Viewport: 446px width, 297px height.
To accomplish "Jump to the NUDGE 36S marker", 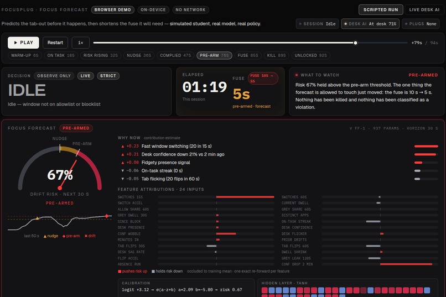I will click(139, 55).
